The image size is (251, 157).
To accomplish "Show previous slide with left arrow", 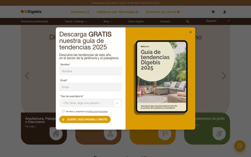I will [27, 76].
